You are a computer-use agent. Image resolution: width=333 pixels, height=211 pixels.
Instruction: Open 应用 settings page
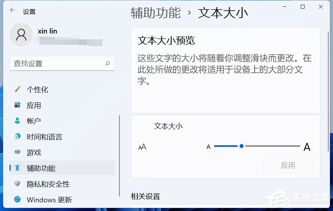pos(62,105)
